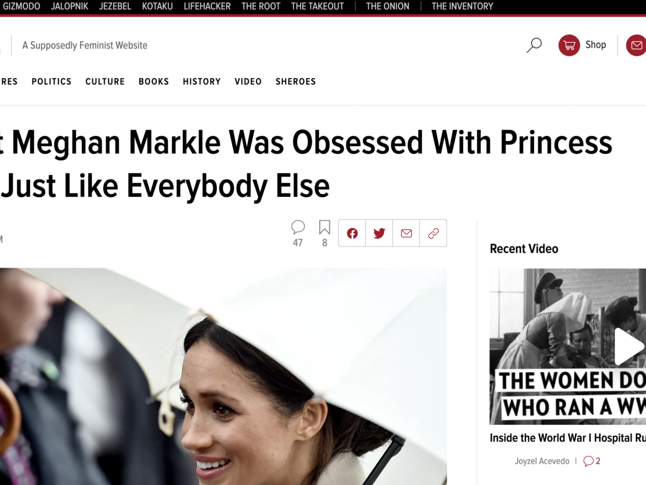Visit the Kotaku network link
The height and width of the screenshot is (485, 646).
[158, 7]
